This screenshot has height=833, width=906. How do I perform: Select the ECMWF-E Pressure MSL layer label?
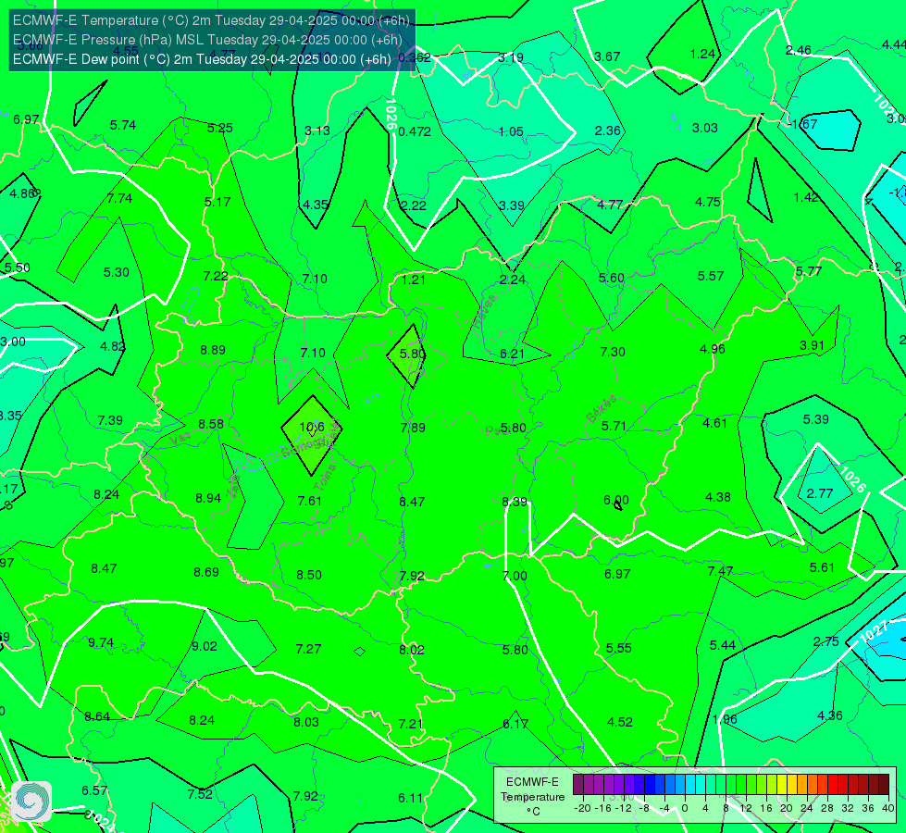(207, 40)
